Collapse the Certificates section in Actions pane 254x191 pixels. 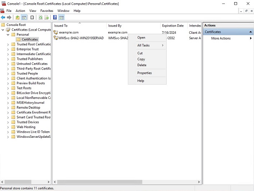click(x=251, y=32)
